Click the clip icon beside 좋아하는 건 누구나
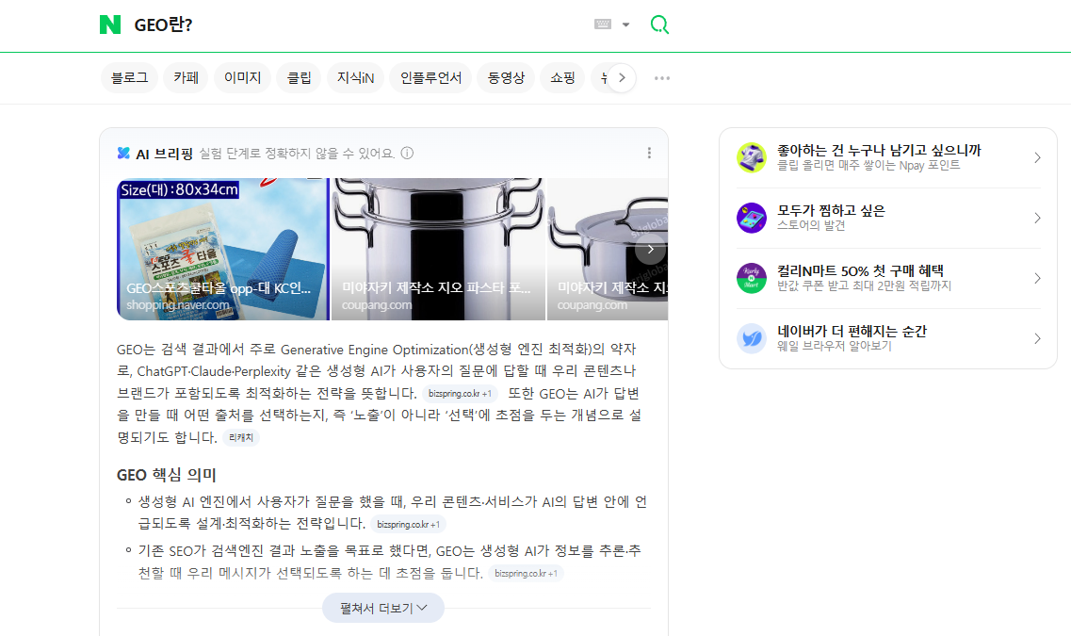The image size is (1071, 636). pyautogui.click(x=752, y=157)
